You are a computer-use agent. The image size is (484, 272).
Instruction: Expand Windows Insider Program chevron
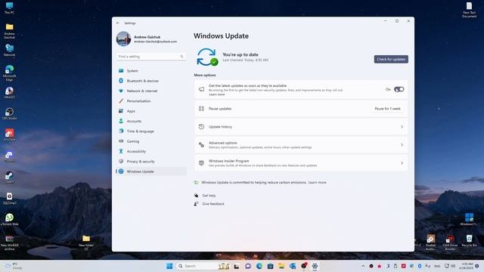point(402,163)
